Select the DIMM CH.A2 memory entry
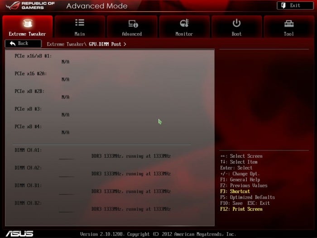 (x=28, y=168)
